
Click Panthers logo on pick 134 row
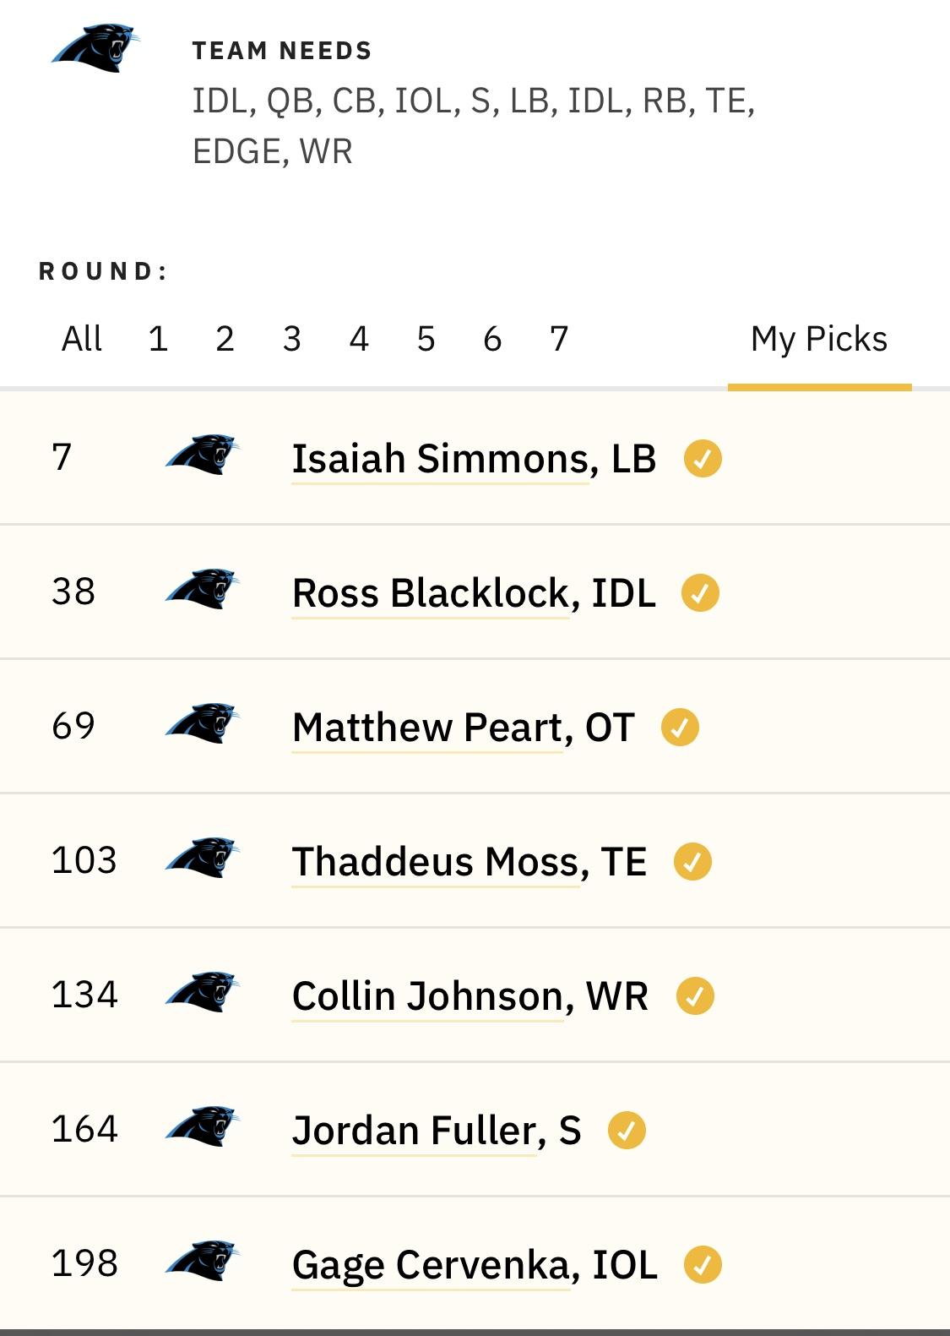click(x=203, y=992)
